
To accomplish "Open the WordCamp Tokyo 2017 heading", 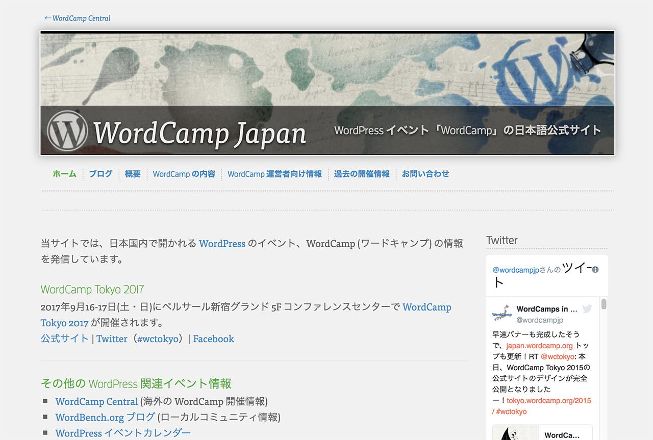I will tap(92, 290).
